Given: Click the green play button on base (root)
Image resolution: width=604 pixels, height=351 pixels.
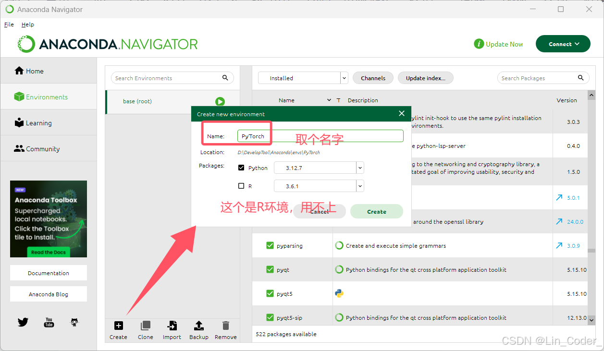Looking at the screenshot, I should tap(220, 101).
